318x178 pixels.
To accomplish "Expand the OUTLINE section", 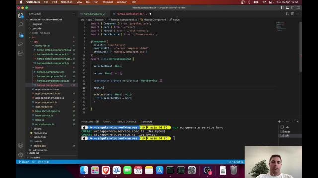I will coord(34,153).
